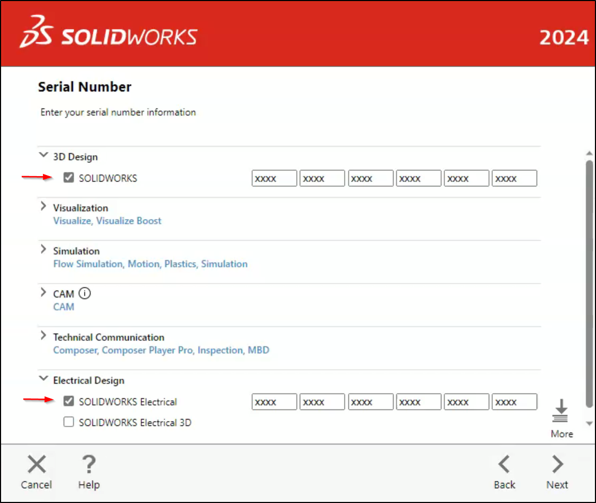Image resolution: width=596 pixels, height=503 pixels.
Task: Click the scrollbar down arrow
Action: pos(589,424)
